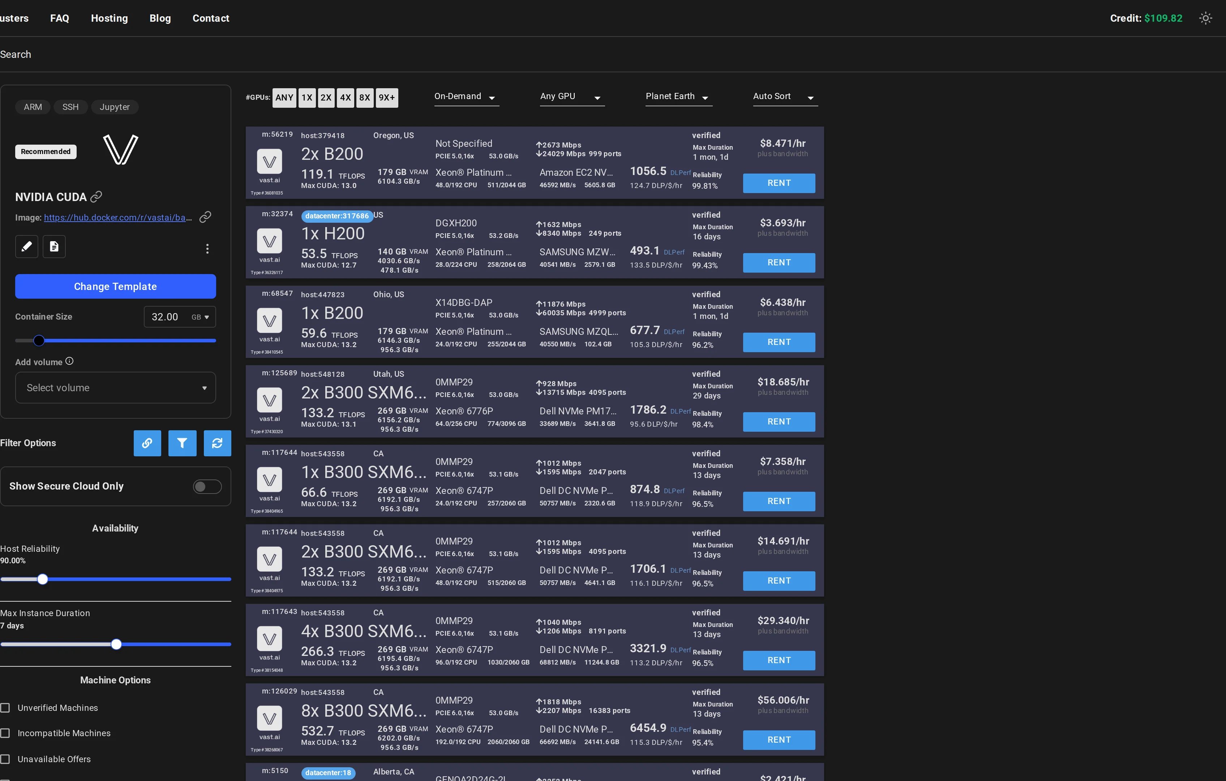Rent the 2x B200 Oregon offer at $8.471/hr

click(779, 183)
